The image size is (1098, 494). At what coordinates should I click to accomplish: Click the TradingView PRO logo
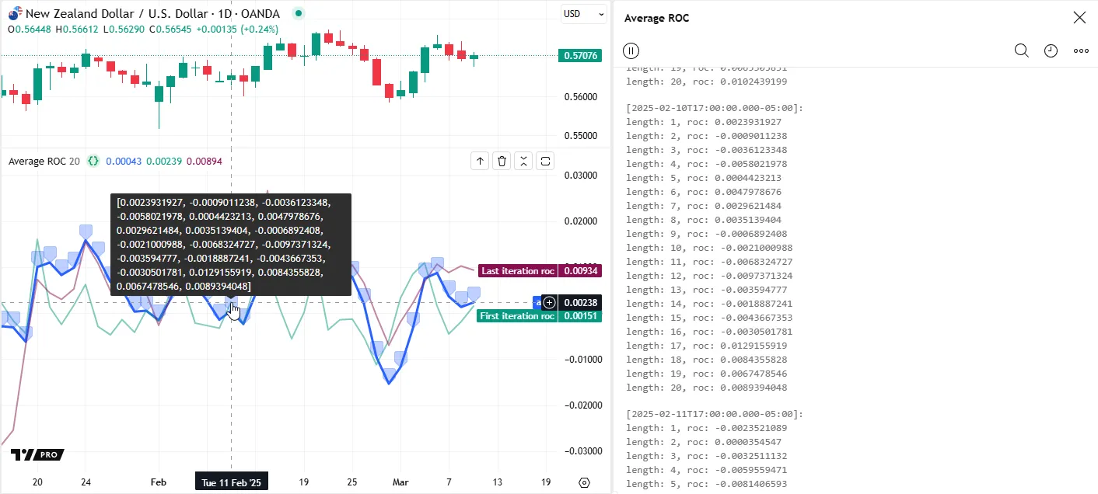37,454
